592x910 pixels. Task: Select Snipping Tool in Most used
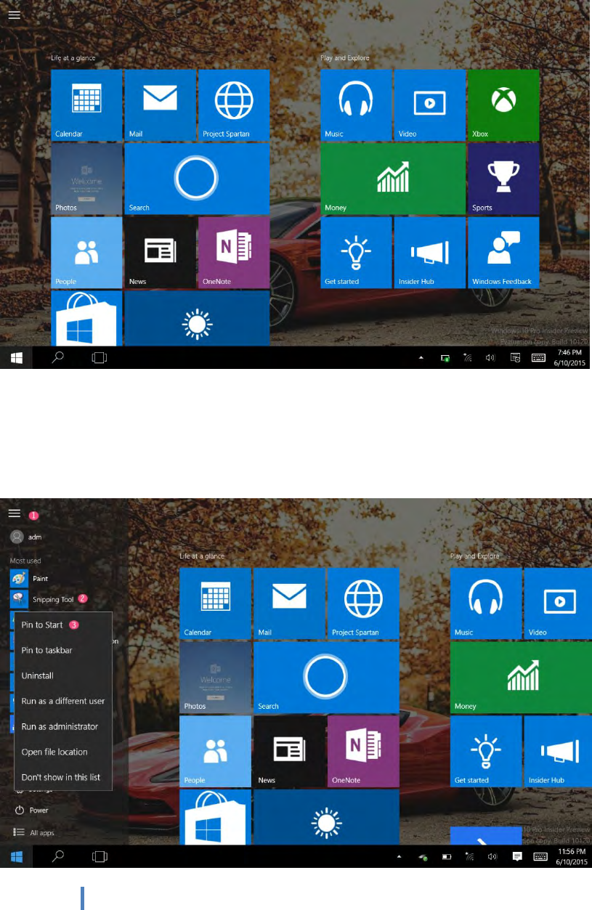[44, 600]
